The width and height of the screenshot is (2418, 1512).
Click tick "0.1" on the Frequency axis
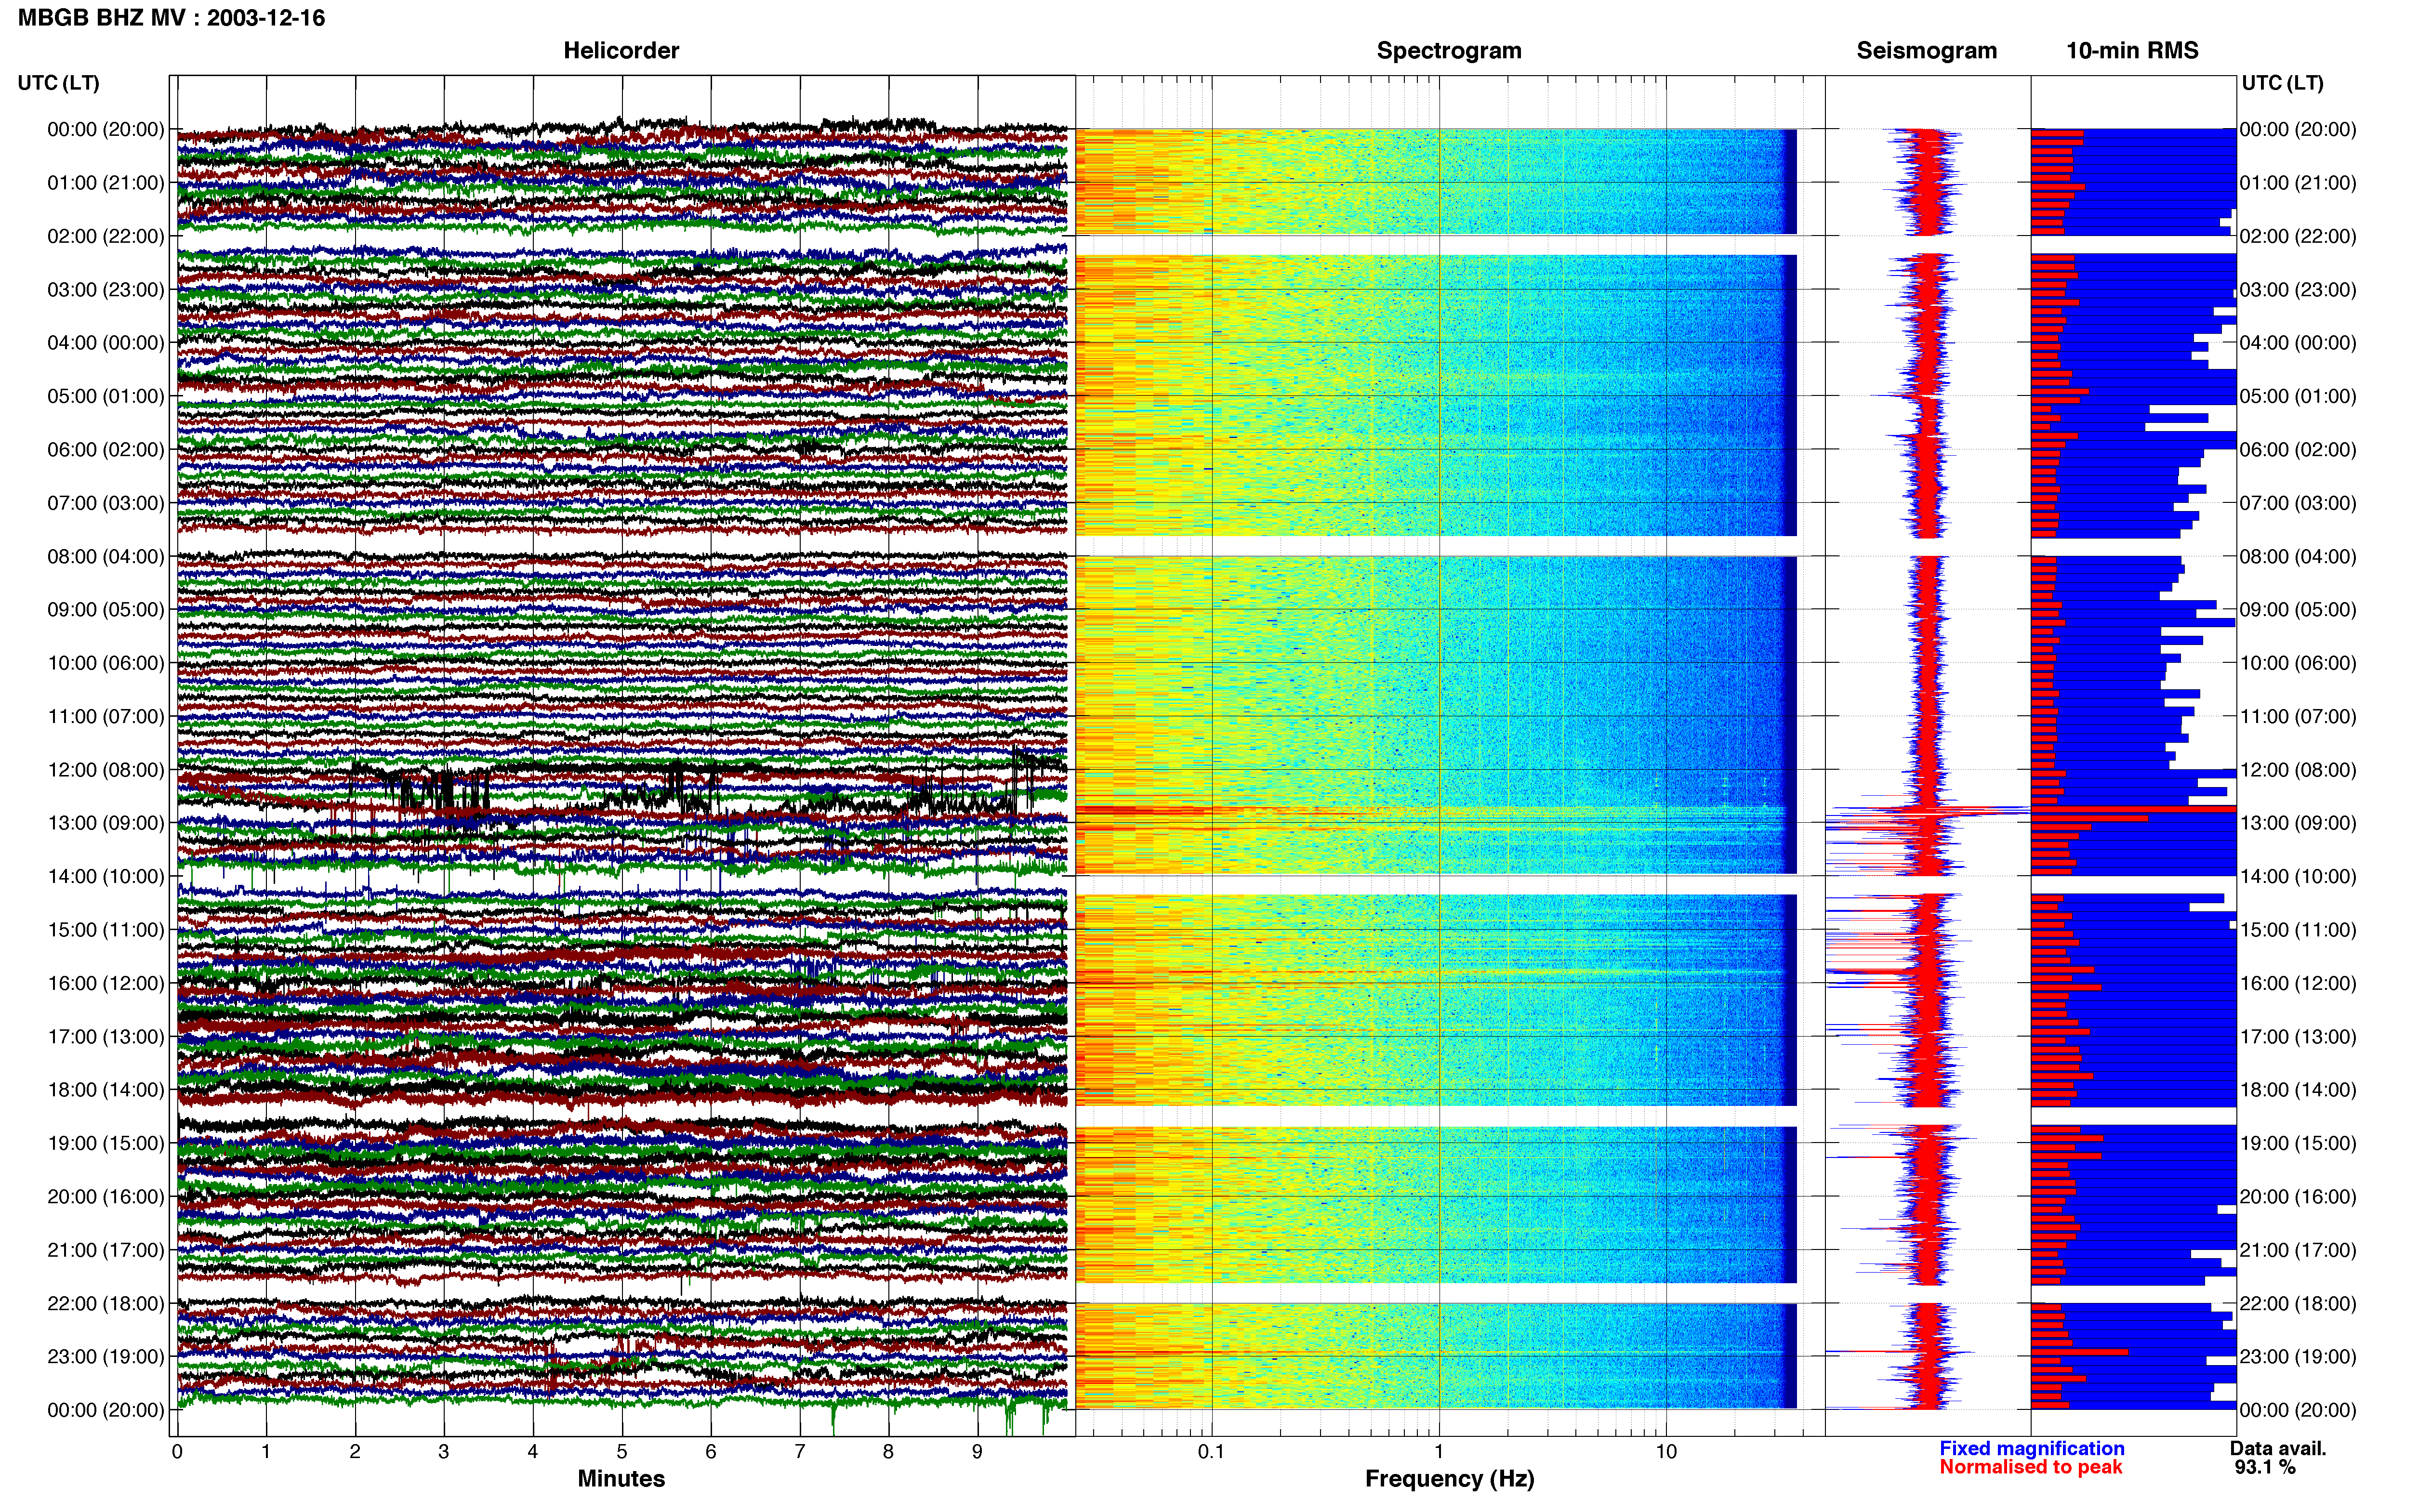click(x=1211, y=1452)
